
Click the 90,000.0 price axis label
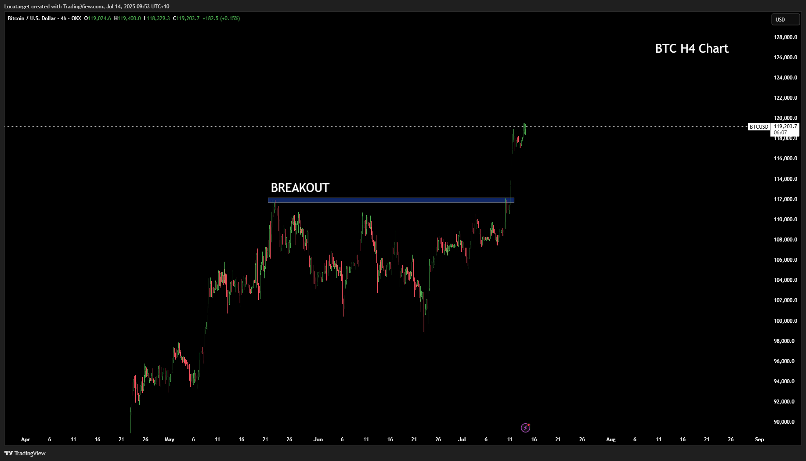[784, 422]
